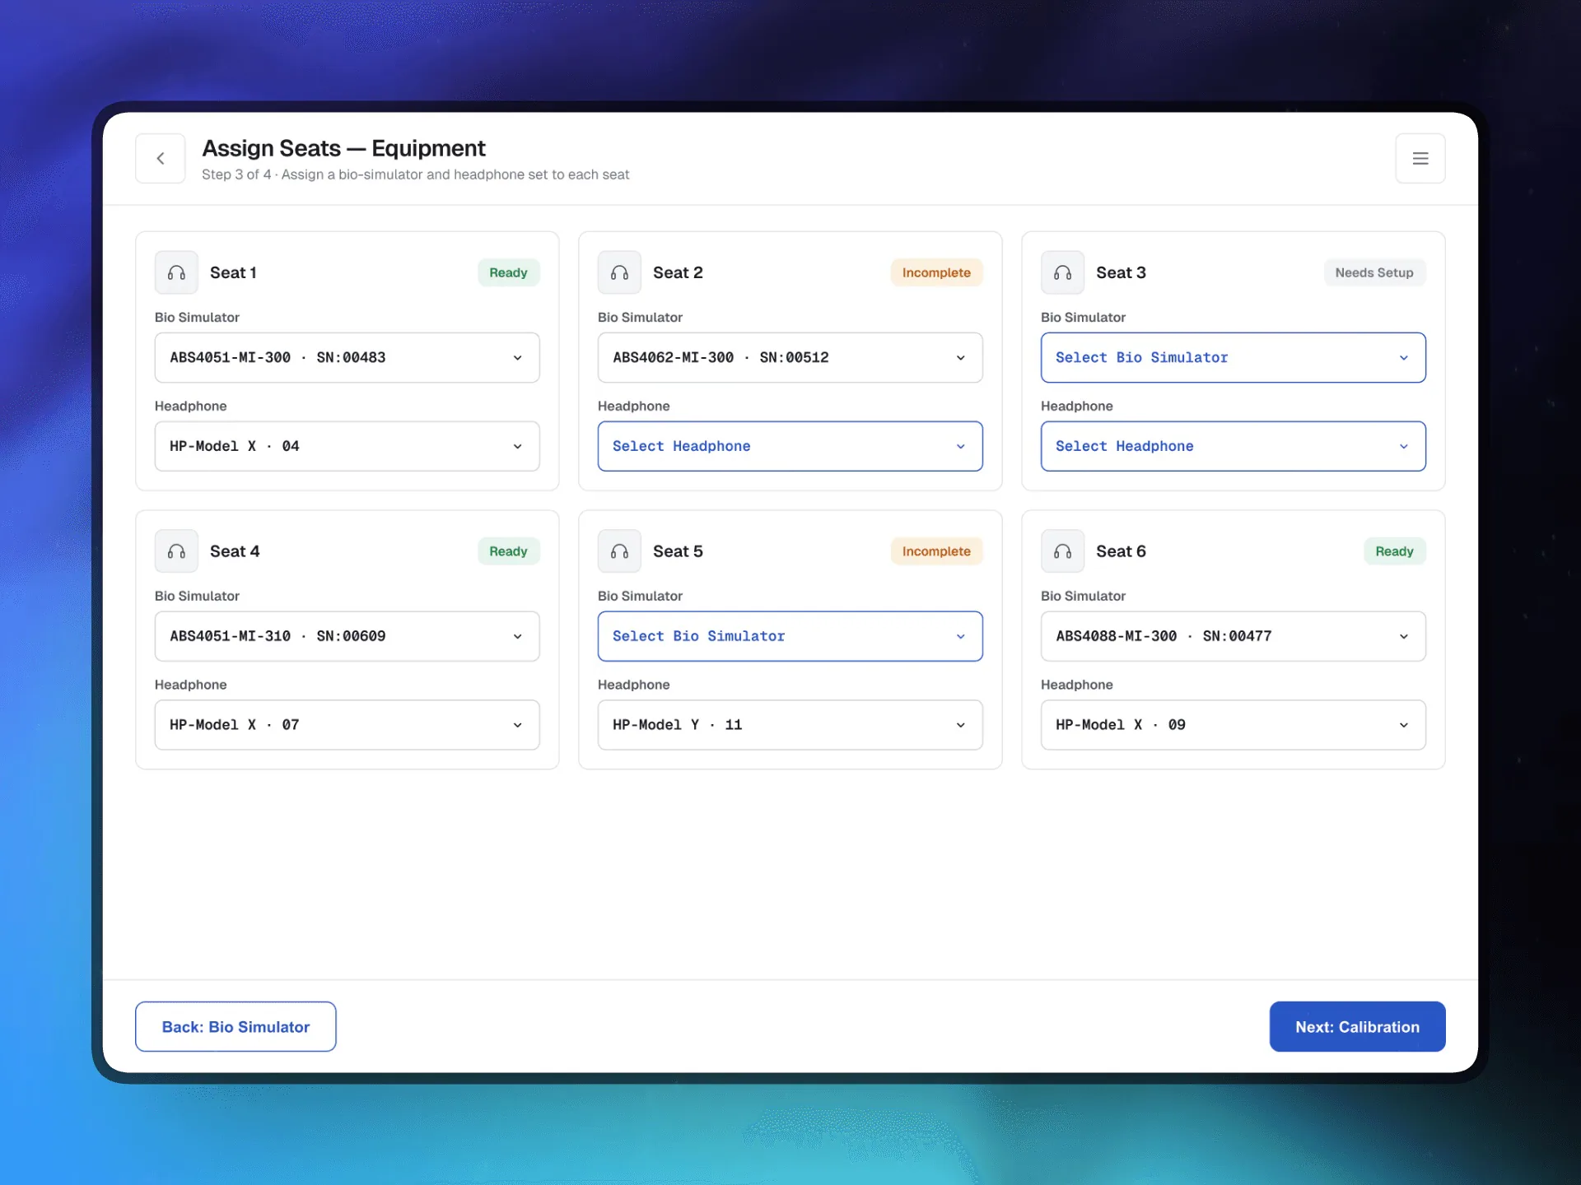Click Bio Simulator label in Seat 1
The width and height of the screenshot is (1581, 1185).
click(197, 317)
